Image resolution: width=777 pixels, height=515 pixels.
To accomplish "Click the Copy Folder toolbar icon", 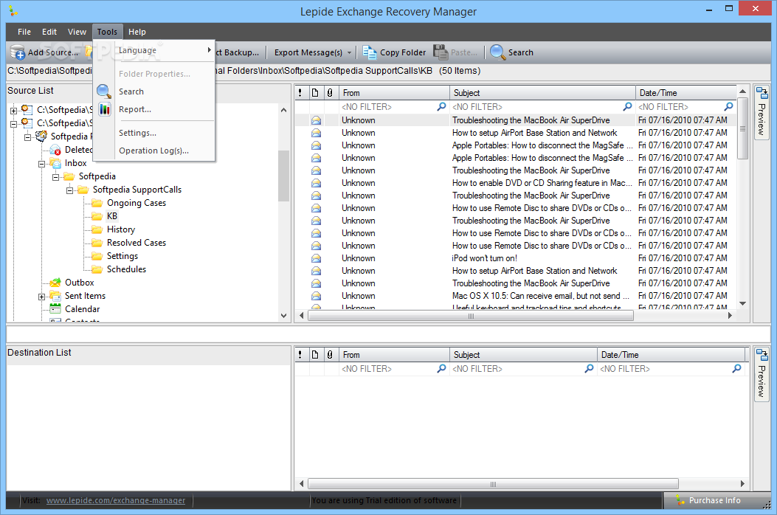I will pyautogui.click(x=369, y=52).
